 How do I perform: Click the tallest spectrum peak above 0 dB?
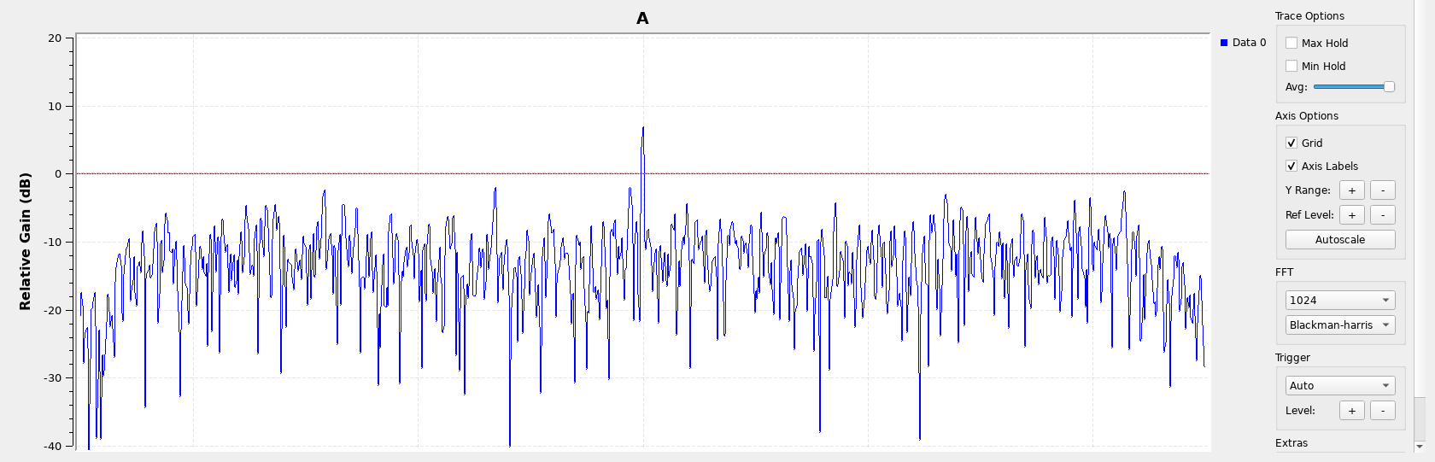(x=643, y=130)
